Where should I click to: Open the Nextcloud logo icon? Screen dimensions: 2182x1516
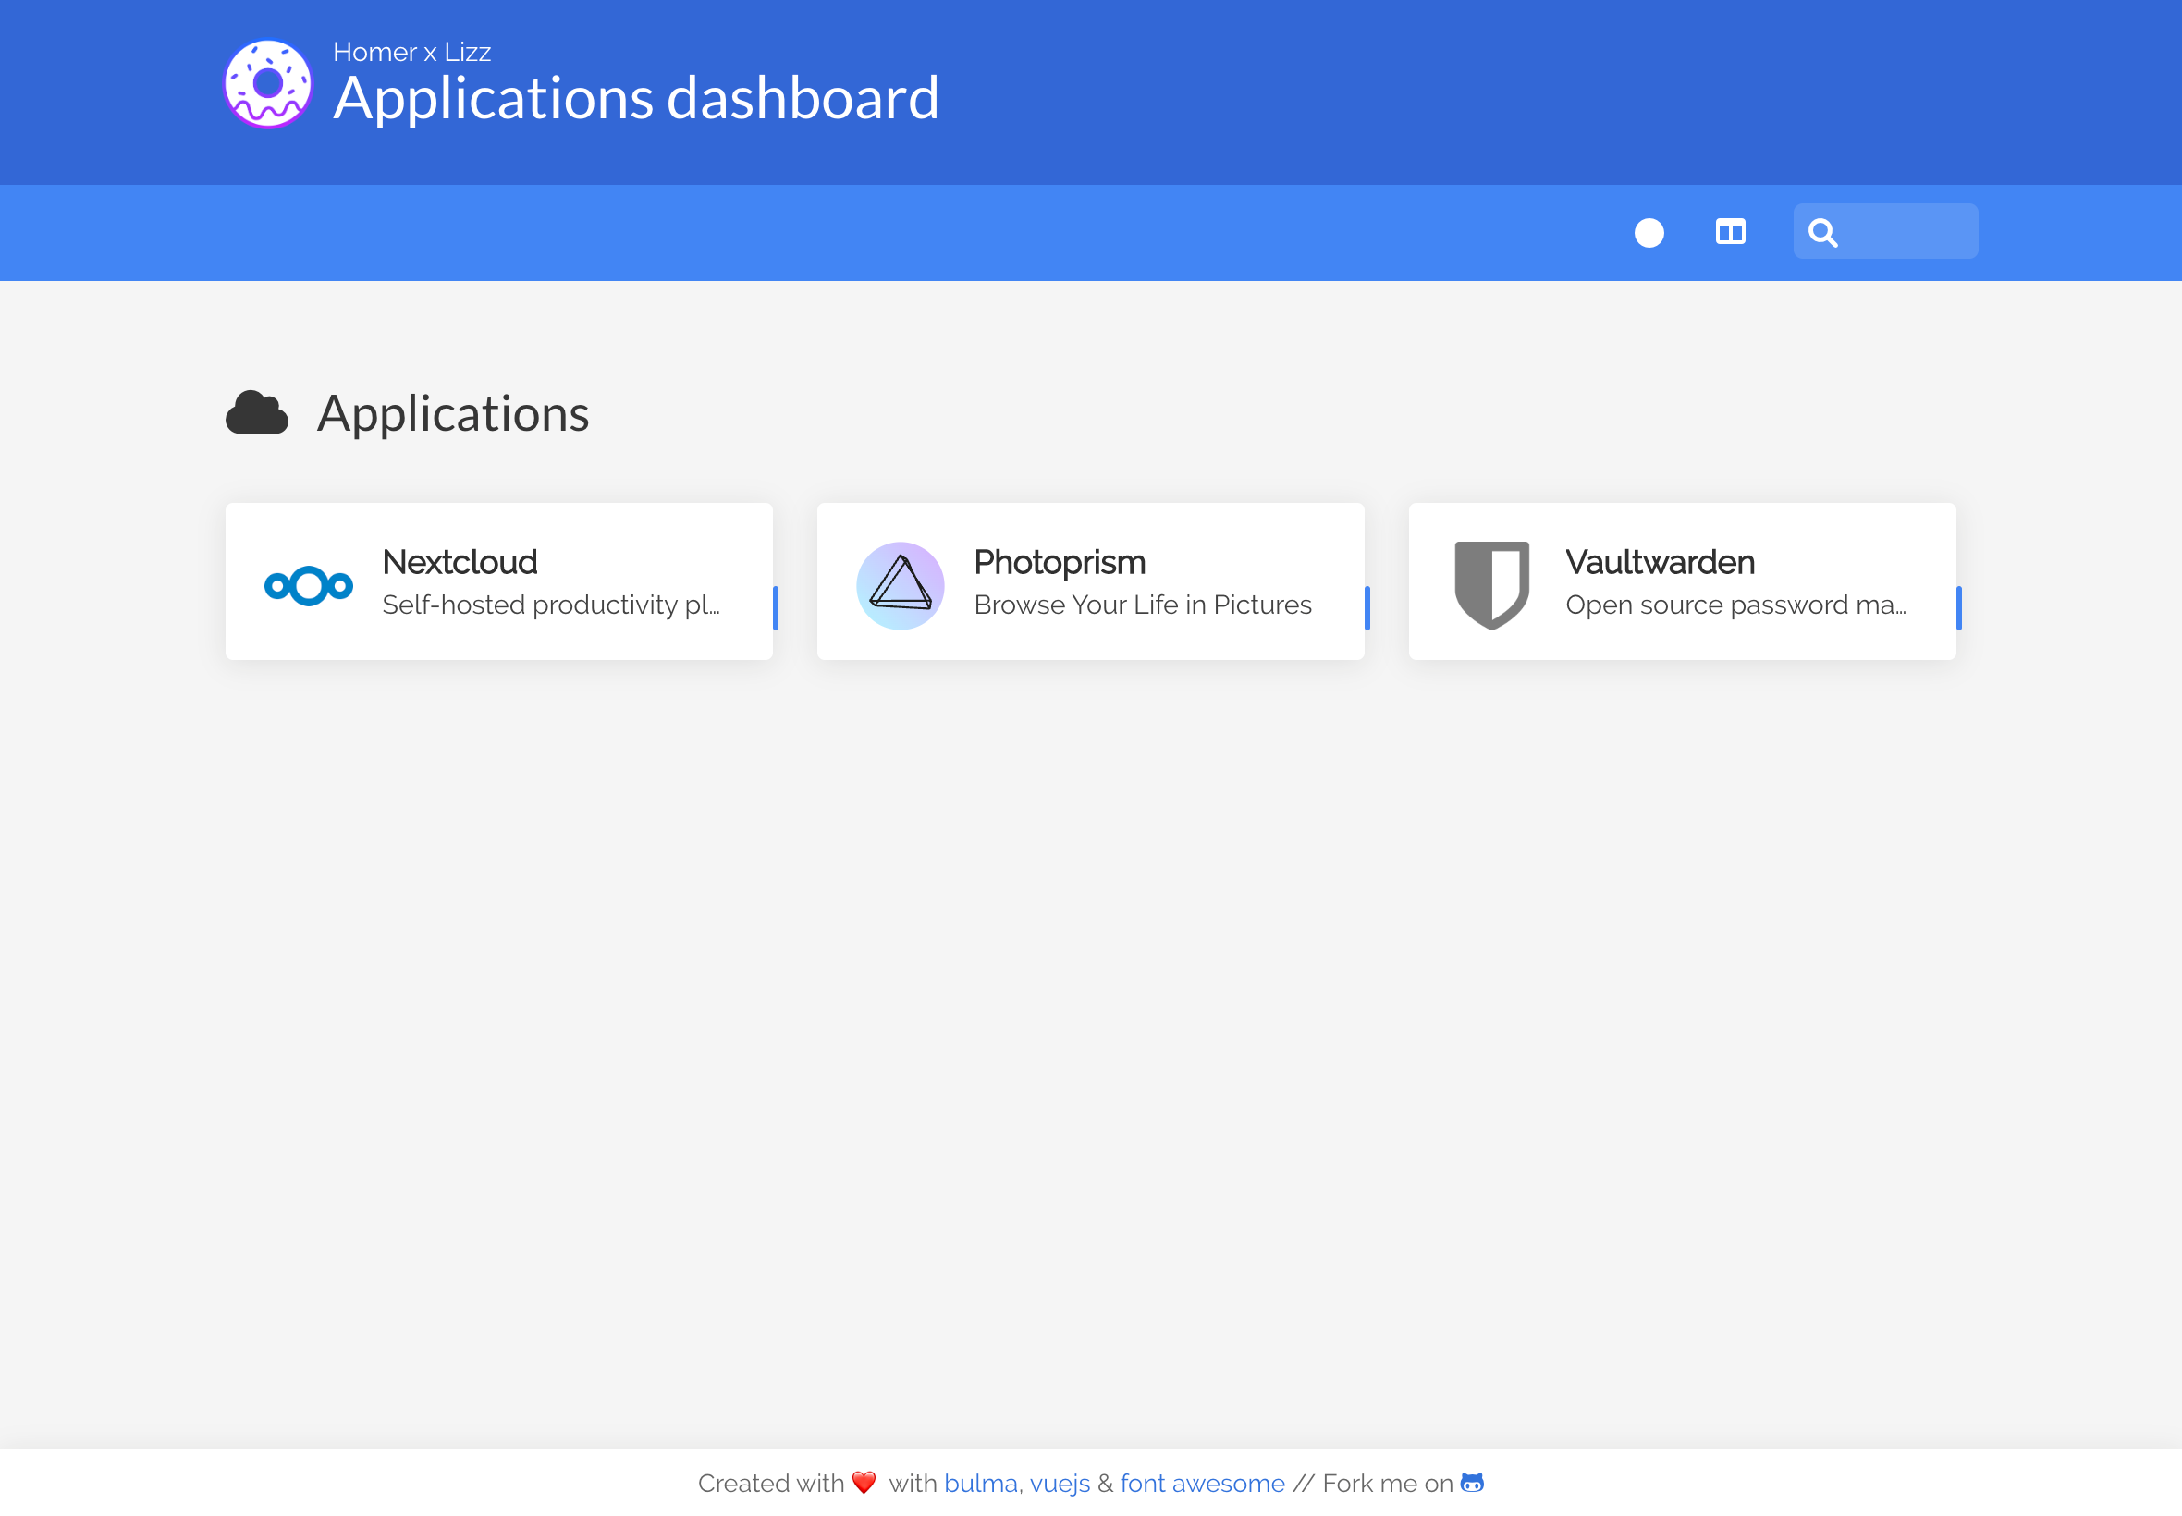[x=308, y=585]
